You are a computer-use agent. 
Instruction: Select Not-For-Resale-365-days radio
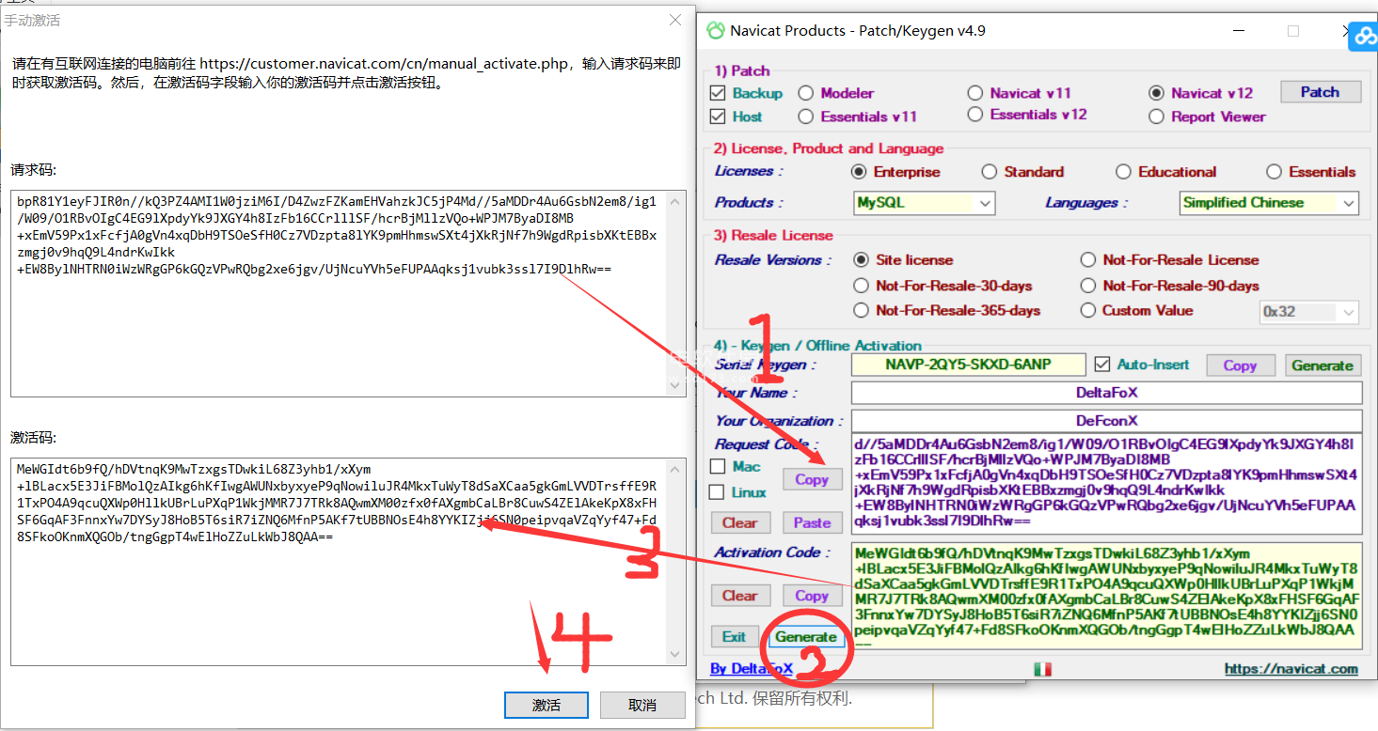point(861,310)
